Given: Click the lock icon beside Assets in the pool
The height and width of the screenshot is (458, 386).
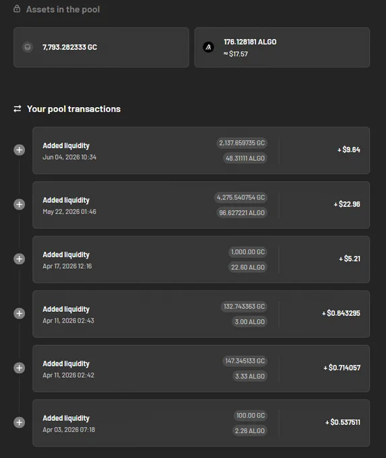Looking at the screenshot, I should (x=17, y=9).
